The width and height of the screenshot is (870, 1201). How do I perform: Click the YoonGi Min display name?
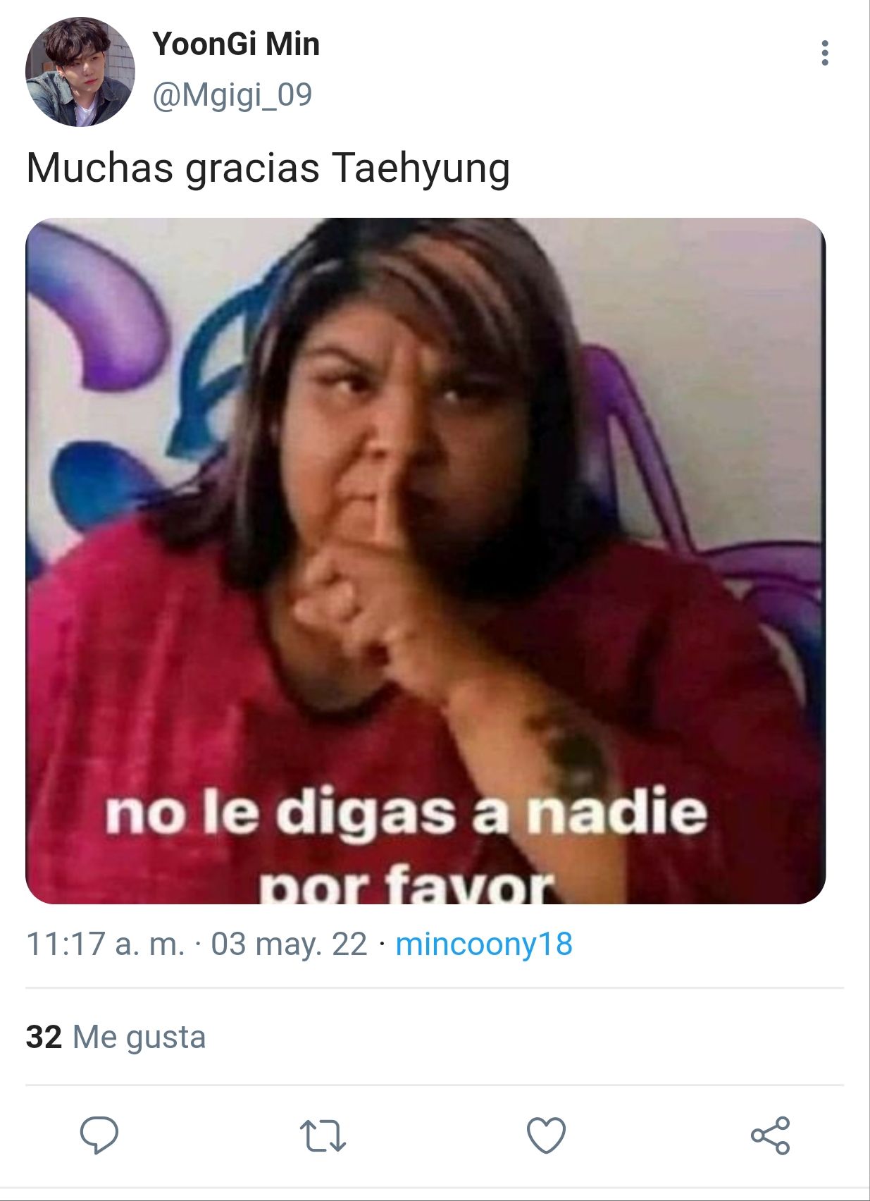pos(236,44)
